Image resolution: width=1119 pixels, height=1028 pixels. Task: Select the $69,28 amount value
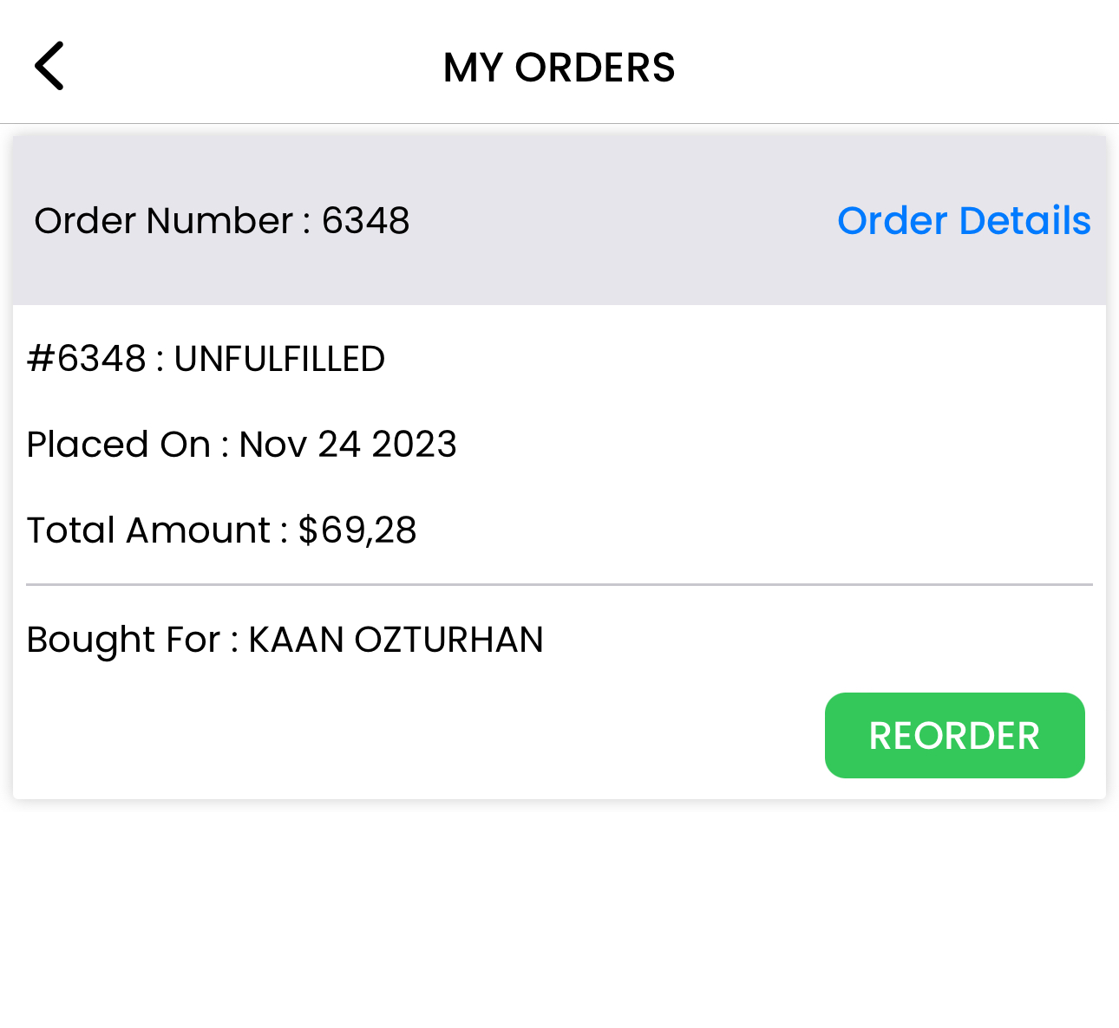(357, 530)
